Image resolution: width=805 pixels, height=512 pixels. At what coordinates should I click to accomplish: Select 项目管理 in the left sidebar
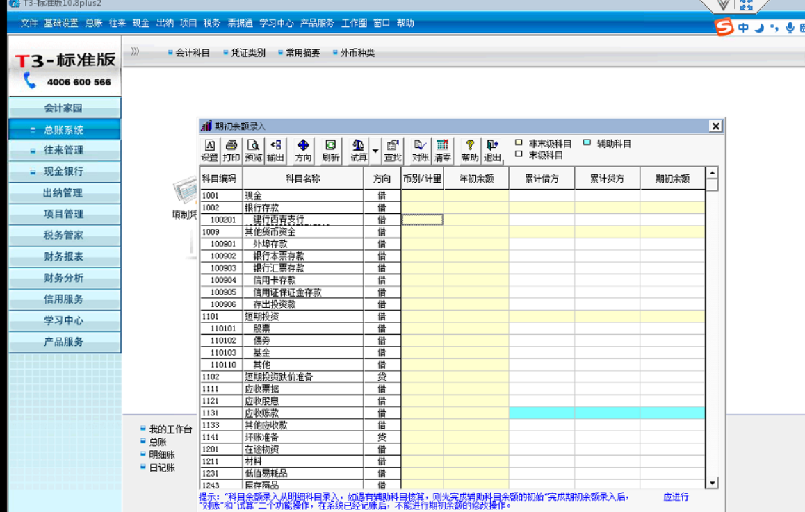click(x=65, y=214)
